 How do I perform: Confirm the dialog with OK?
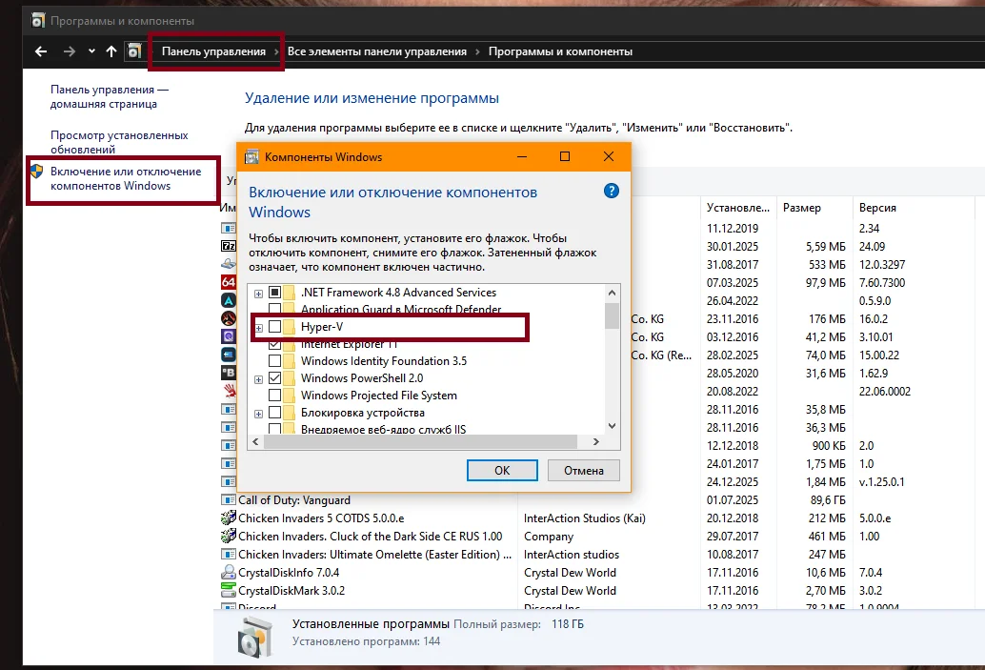[x=502, y=470]
